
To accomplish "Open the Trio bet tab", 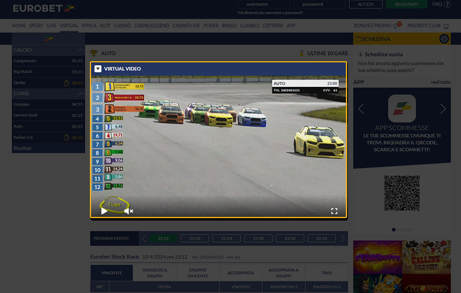I will [326, 273].
